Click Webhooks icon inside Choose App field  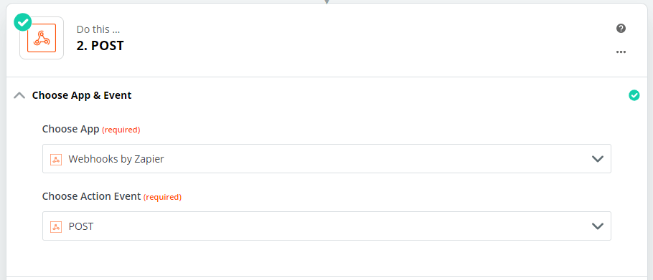click(56, 159)
